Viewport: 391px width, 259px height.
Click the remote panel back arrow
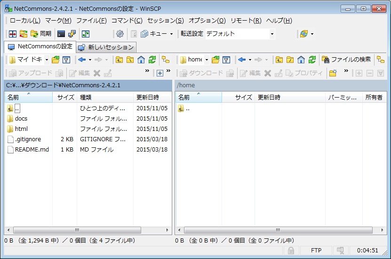coord(242,60)
